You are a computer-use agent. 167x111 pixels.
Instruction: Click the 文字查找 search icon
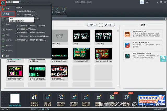(61, 97)
